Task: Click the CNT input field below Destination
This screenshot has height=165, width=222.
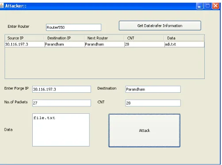Action: click(153, 103)
